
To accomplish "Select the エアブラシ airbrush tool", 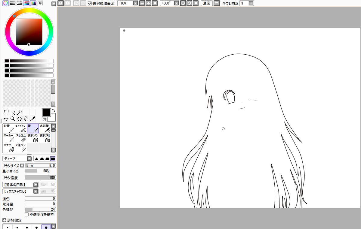I will coord(21,128).
